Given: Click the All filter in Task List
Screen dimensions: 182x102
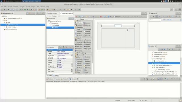Looking at the screenshot, I should (164, 20).
